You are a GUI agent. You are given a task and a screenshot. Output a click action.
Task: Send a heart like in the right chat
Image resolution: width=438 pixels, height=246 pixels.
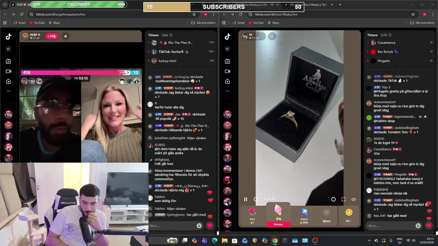(x=429, y=225)
